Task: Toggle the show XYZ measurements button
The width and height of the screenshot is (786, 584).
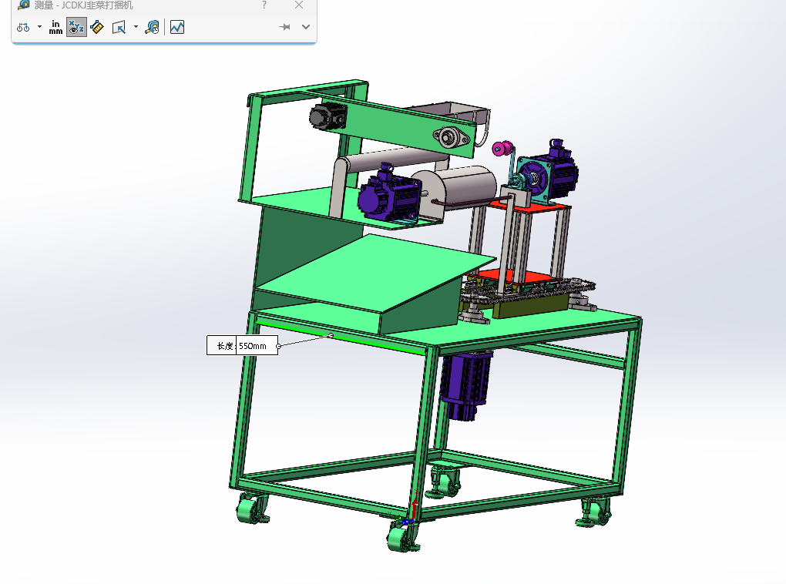Action: pyautogui.click(x=77, y=28)
